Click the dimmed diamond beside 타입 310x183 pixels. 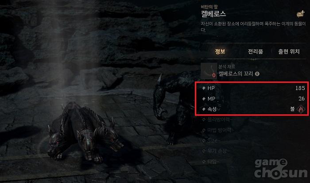coord(204,162)
